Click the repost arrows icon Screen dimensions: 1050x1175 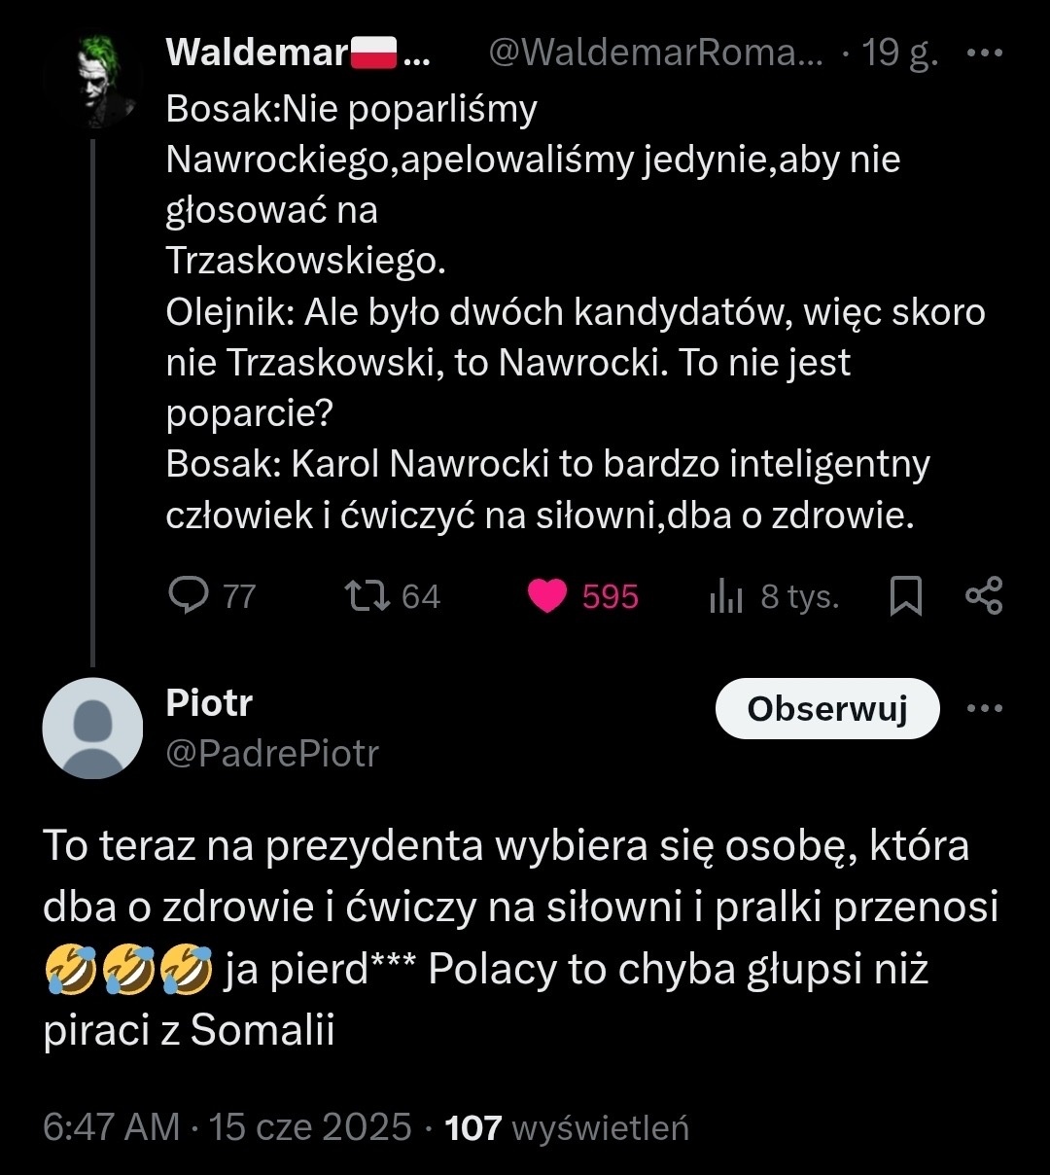[x=368, y=595]
